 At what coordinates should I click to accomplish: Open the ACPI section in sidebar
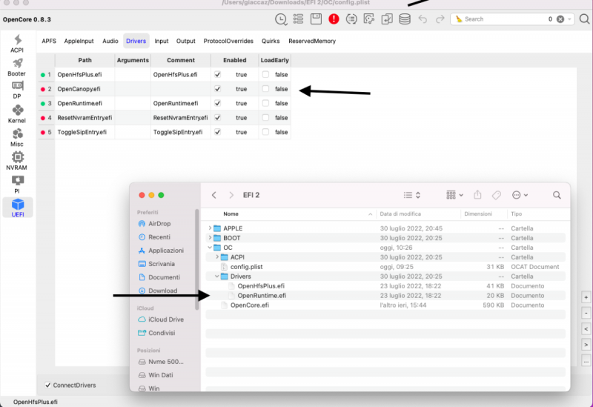point(17,44)
